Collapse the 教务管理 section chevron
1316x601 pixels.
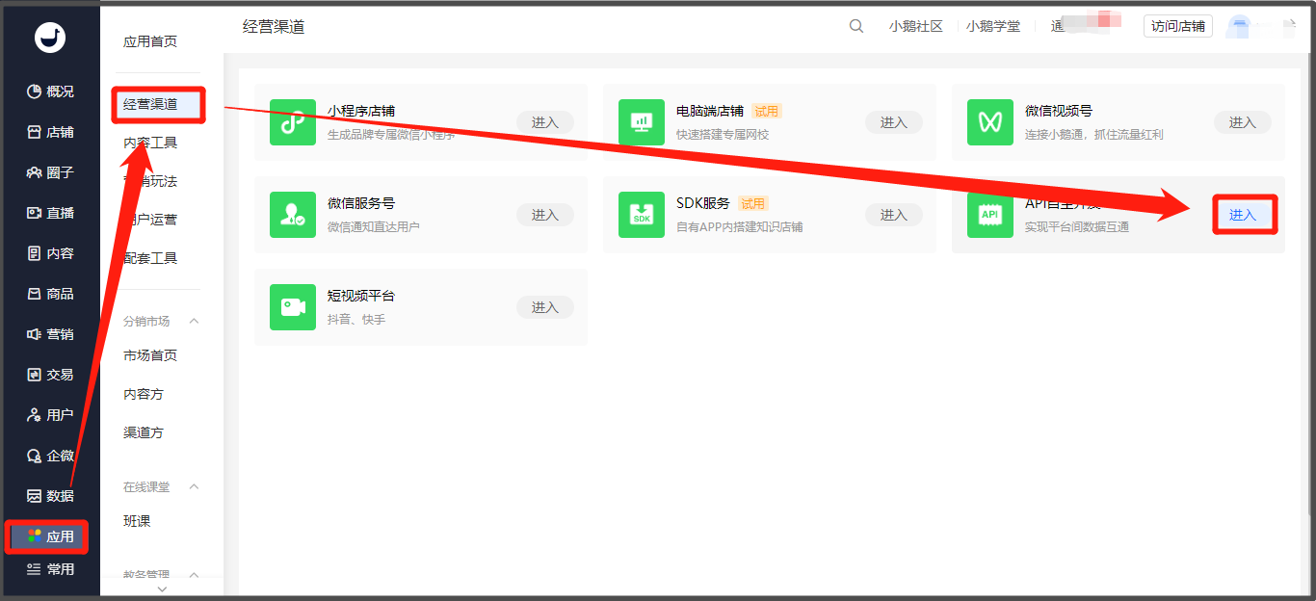tap(194, 575)
